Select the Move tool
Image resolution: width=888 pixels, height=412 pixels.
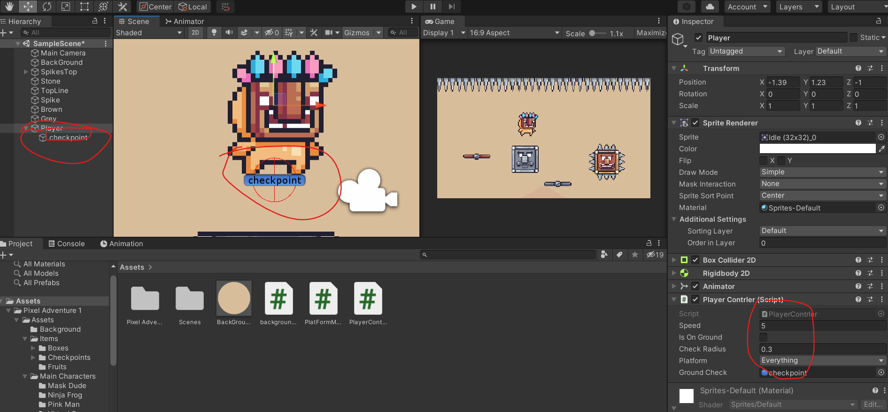(28, 7)
